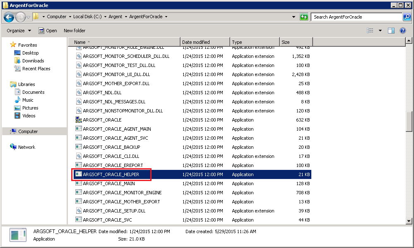Click the ARGSOFT_ORACLE application icon

pyautogui.click(x=79, y=119)
